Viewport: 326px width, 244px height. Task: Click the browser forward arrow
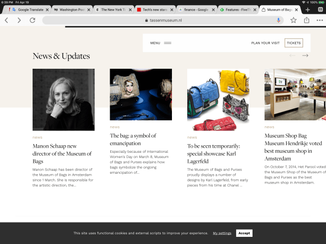[x=19, y=20]
